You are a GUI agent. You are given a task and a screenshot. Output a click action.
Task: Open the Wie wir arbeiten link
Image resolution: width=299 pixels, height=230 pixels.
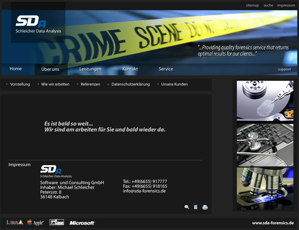55,84
